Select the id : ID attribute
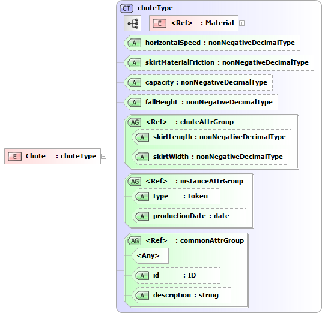322x313 pixels. click(x=176, y=275)
